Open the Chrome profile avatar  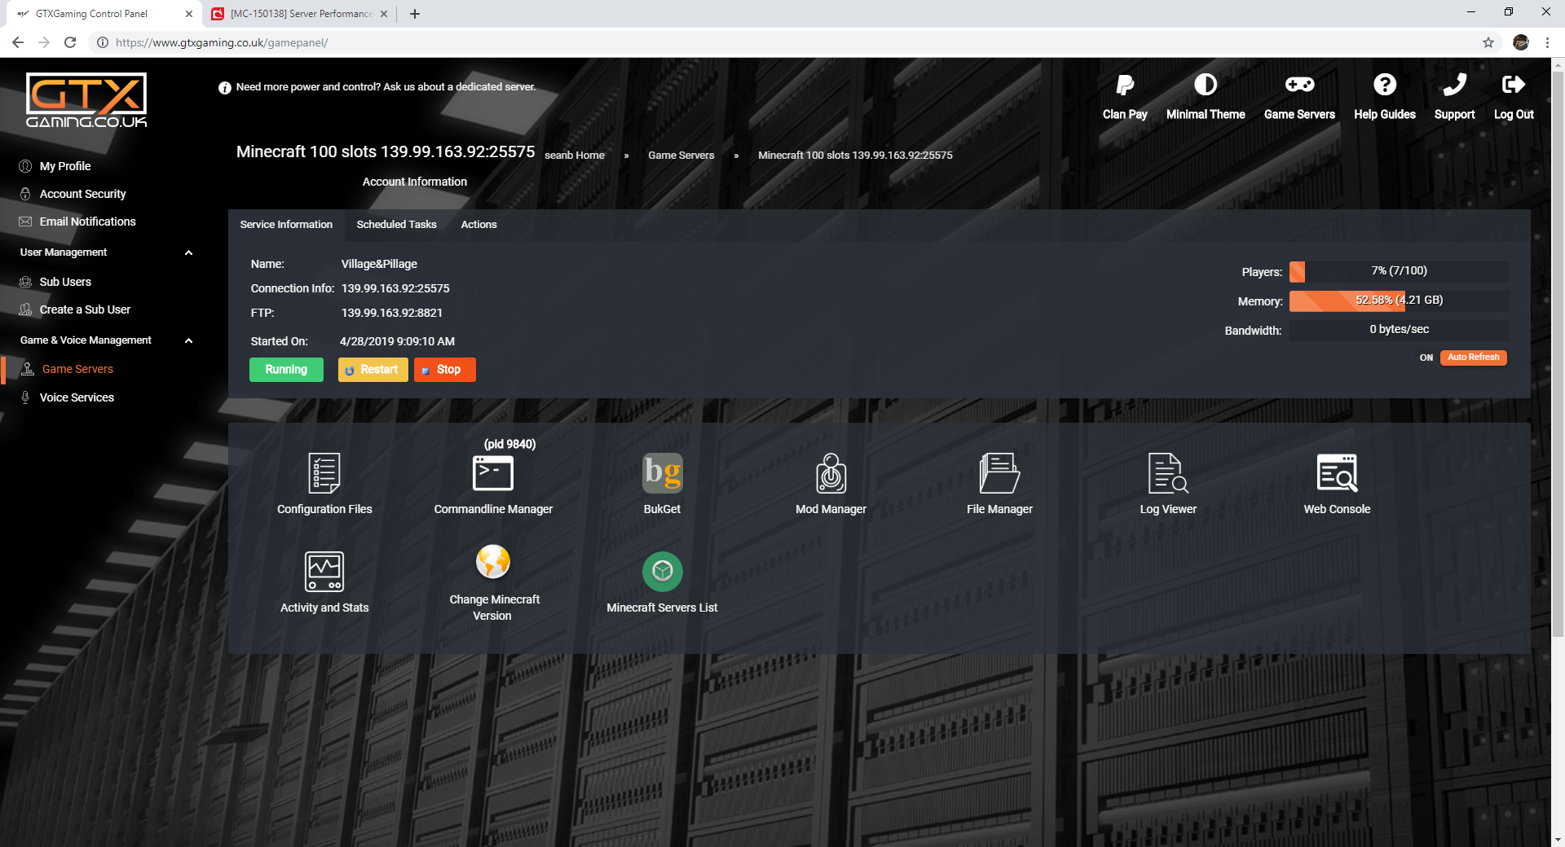1521,42
